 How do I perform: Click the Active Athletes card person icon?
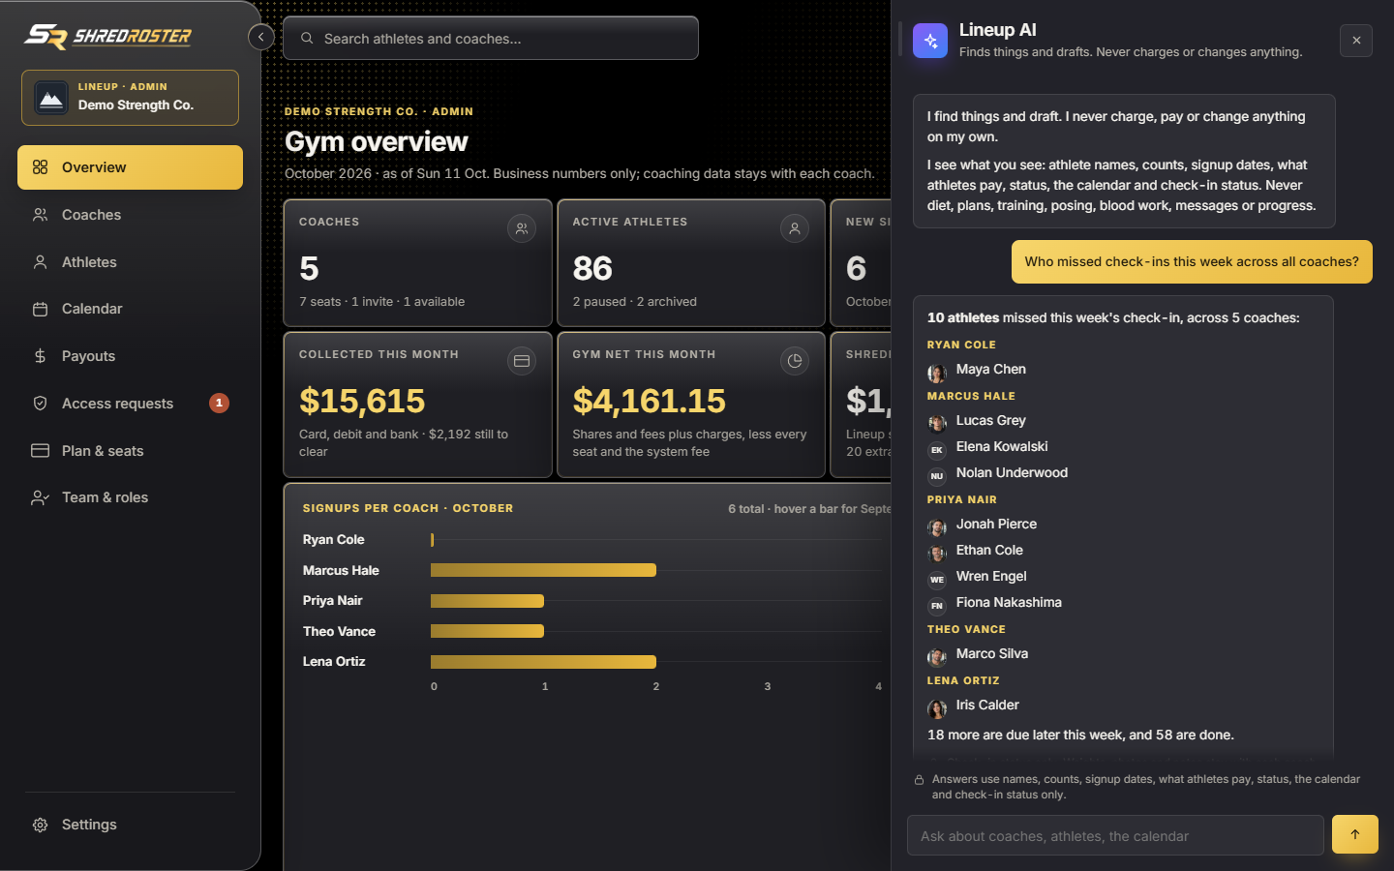(x=795, y=228)
